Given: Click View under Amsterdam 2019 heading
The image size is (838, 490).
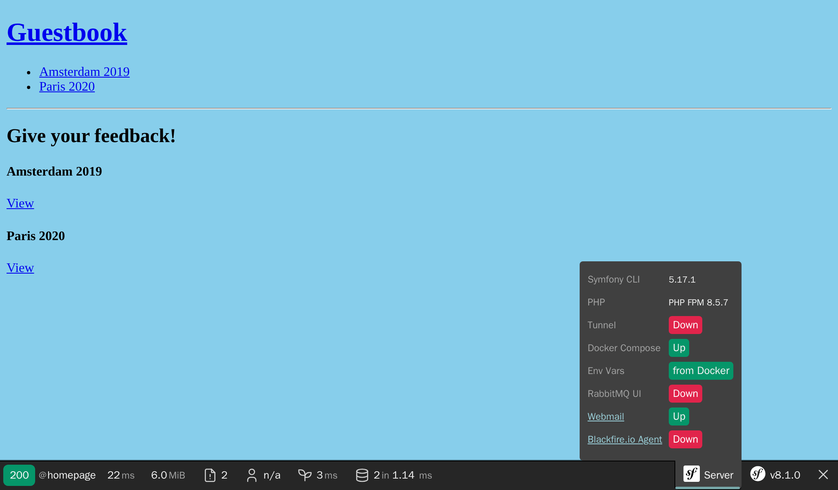Looking at the screenshot, I should tap(20, 203).
